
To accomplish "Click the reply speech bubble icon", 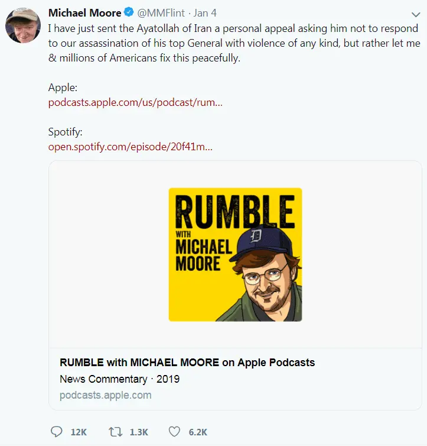I will click(57, 432).
